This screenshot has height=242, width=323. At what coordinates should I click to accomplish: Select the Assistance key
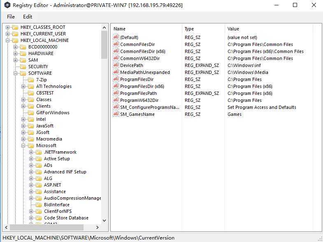(55, 191)
